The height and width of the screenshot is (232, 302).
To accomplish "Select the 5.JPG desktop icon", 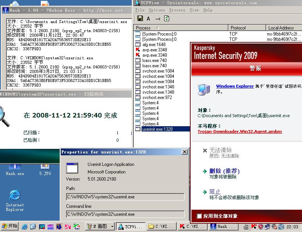I will [x=45, y=170].
